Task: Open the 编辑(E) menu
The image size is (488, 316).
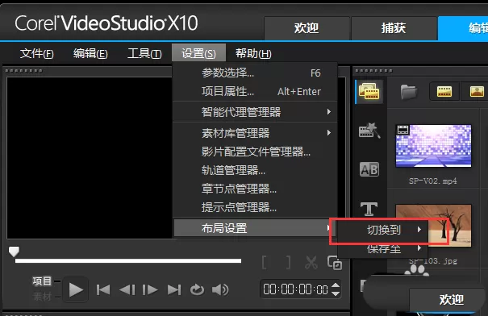Action: pos(90,54)
